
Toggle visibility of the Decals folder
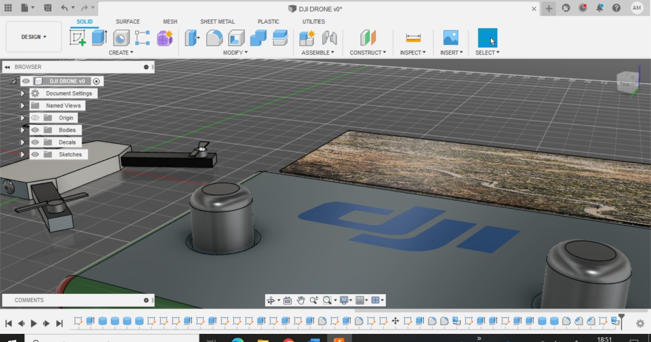(35, 142)
